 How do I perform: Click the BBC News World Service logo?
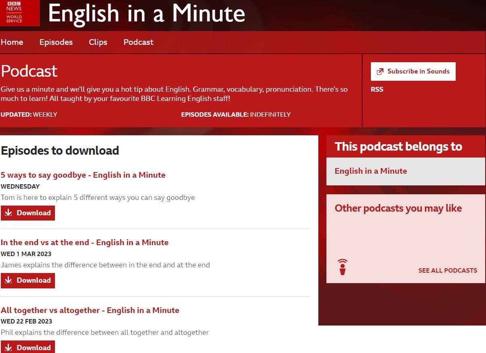pos(19,13)
